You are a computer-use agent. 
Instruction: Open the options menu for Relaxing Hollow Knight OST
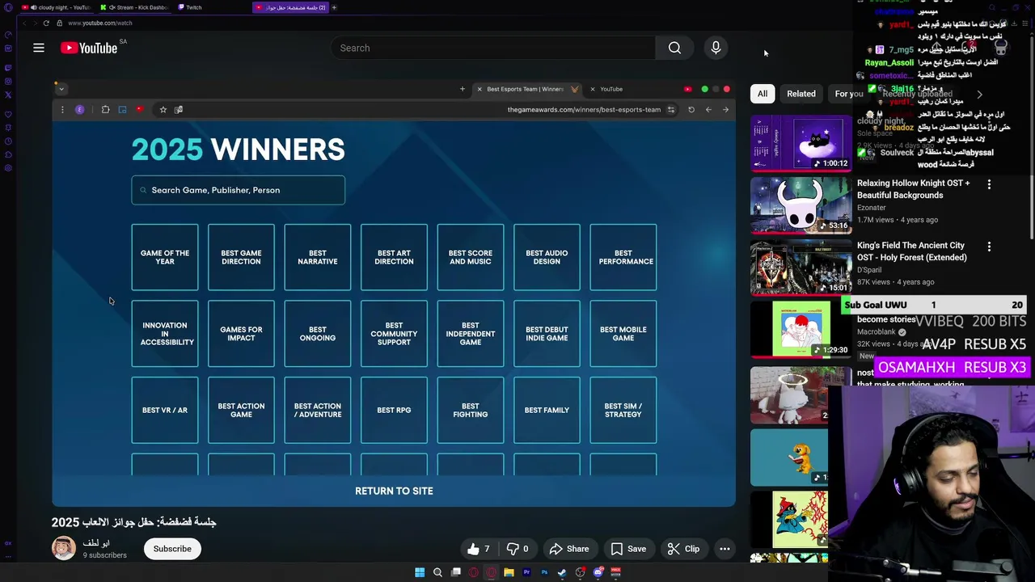989,184
